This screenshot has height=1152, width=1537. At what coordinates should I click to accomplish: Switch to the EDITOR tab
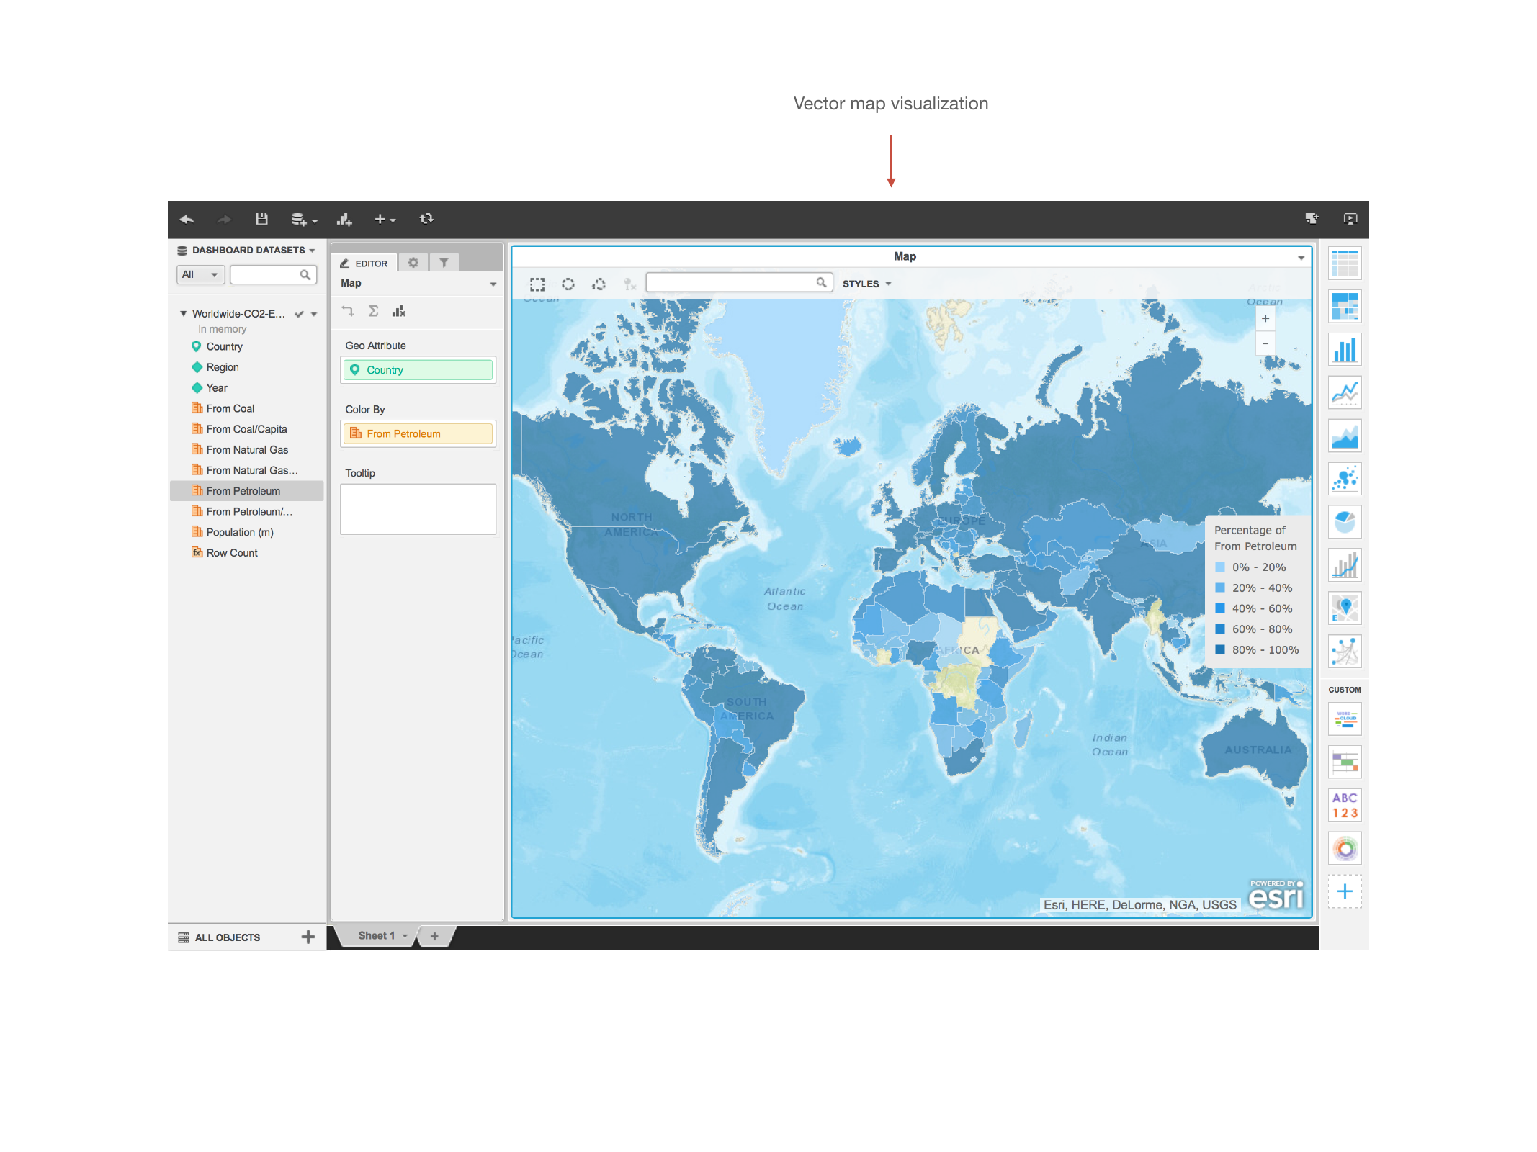pos(364,263)
